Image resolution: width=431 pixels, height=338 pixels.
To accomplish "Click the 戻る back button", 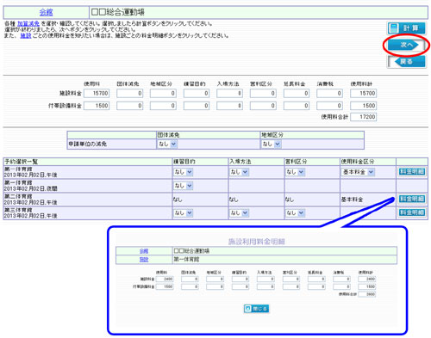I will tap(406, 61).
